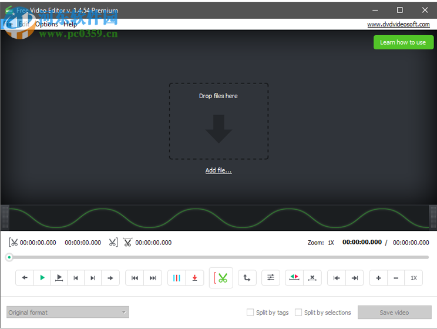Open the colored bars tags icon
Viewport: 437px width, 329px height.
pyautogui.click(x=177, y=278)
